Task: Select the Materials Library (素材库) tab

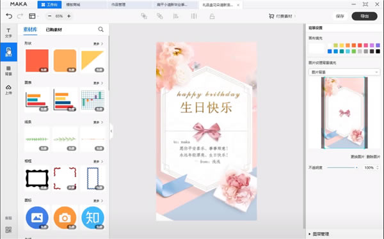Action: pos(30,29)
